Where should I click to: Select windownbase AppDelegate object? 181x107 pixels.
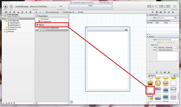click(49, 28)
